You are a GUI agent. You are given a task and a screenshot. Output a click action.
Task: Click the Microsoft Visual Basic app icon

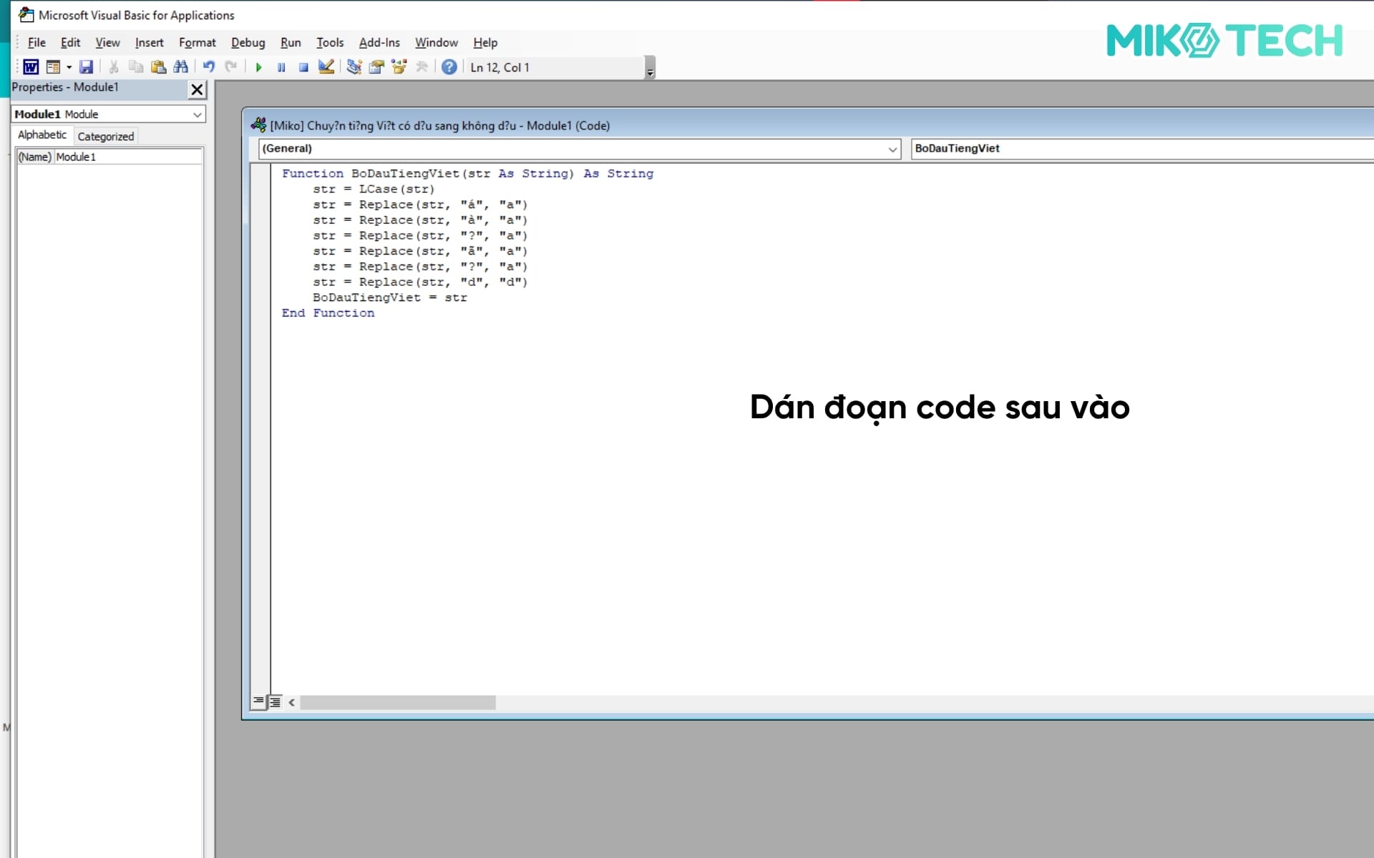(26, 14)
